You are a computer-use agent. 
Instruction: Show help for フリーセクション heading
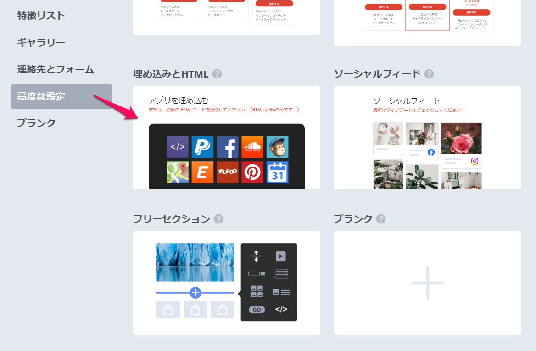(x=218, y=219)
